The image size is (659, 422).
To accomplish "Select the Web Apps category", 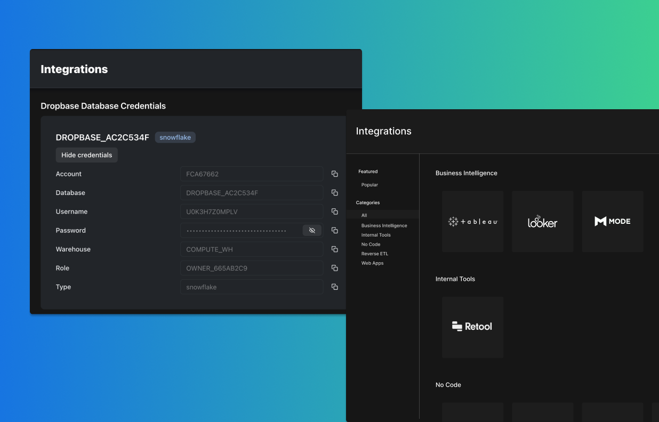I will pyautogui.click(x=372, y=263).
